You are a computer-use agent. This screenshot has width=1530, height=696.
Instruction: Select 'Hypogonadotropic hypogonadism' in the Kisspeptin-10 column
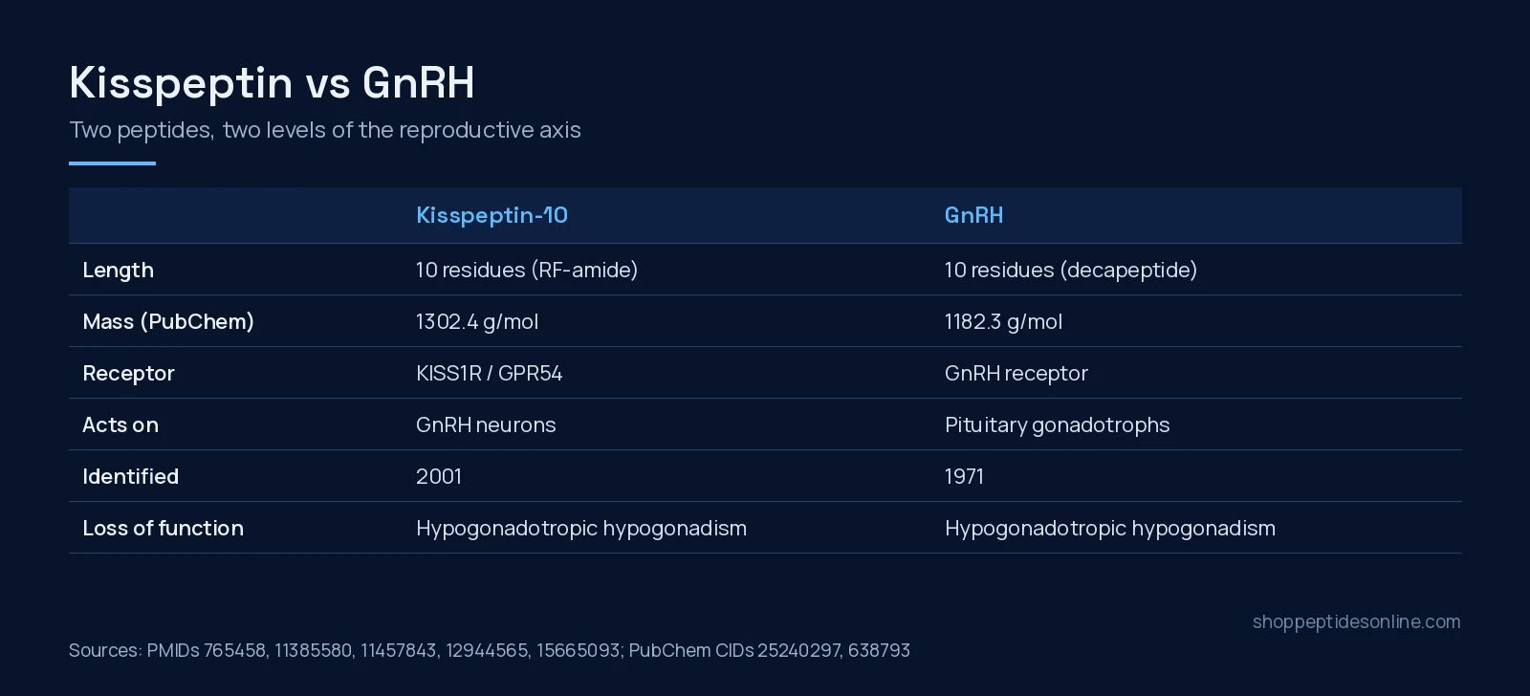tap(581, 529)
